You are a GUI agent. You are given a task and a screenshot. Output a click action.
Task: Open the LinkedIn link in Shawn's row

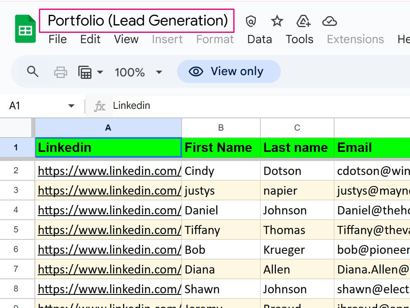(x=109, y=289)
